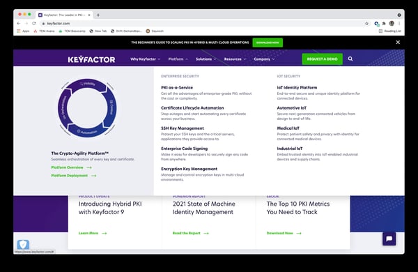Viewport: 418px width, 272px height.
Task: Expand the Resources menu
Action: tap(235, 59)
